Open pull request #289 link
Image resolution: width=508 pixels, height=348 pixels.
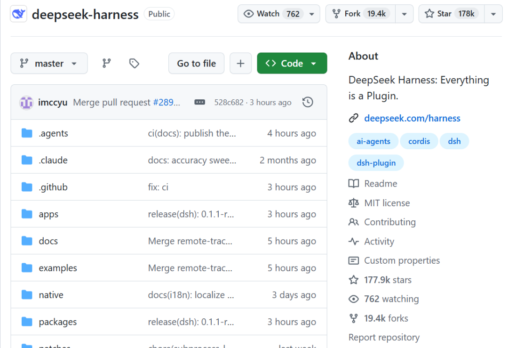pos(166,103)
